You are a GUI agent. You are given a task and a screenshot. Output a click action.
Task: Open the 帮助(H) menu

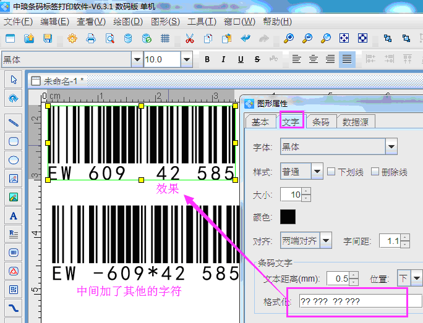[x=277, y=22]
